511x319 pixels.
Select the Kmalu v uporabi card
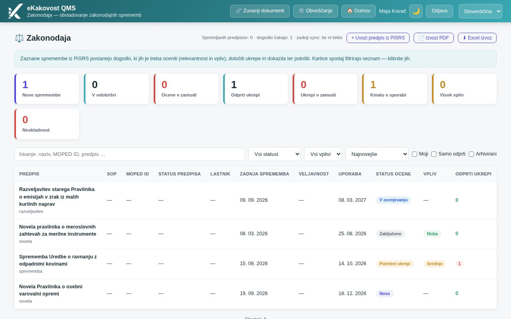coord(394,89)
